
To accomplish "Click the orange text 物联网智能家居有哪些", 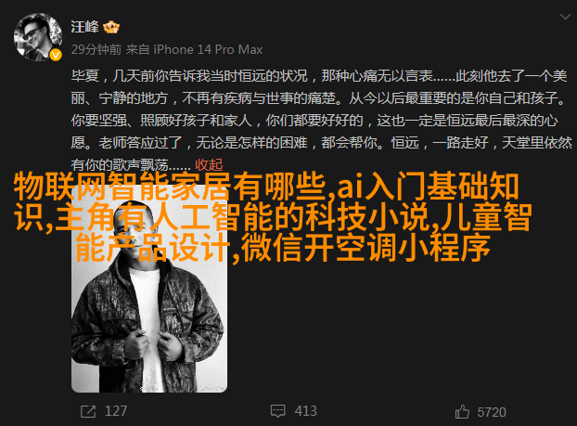I will 170,187.
